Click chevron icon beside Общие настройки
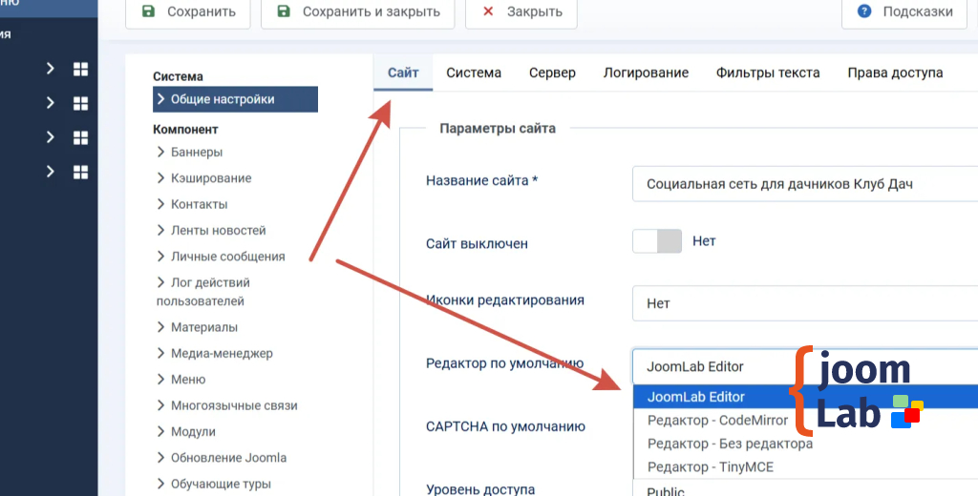 point(160,100)
